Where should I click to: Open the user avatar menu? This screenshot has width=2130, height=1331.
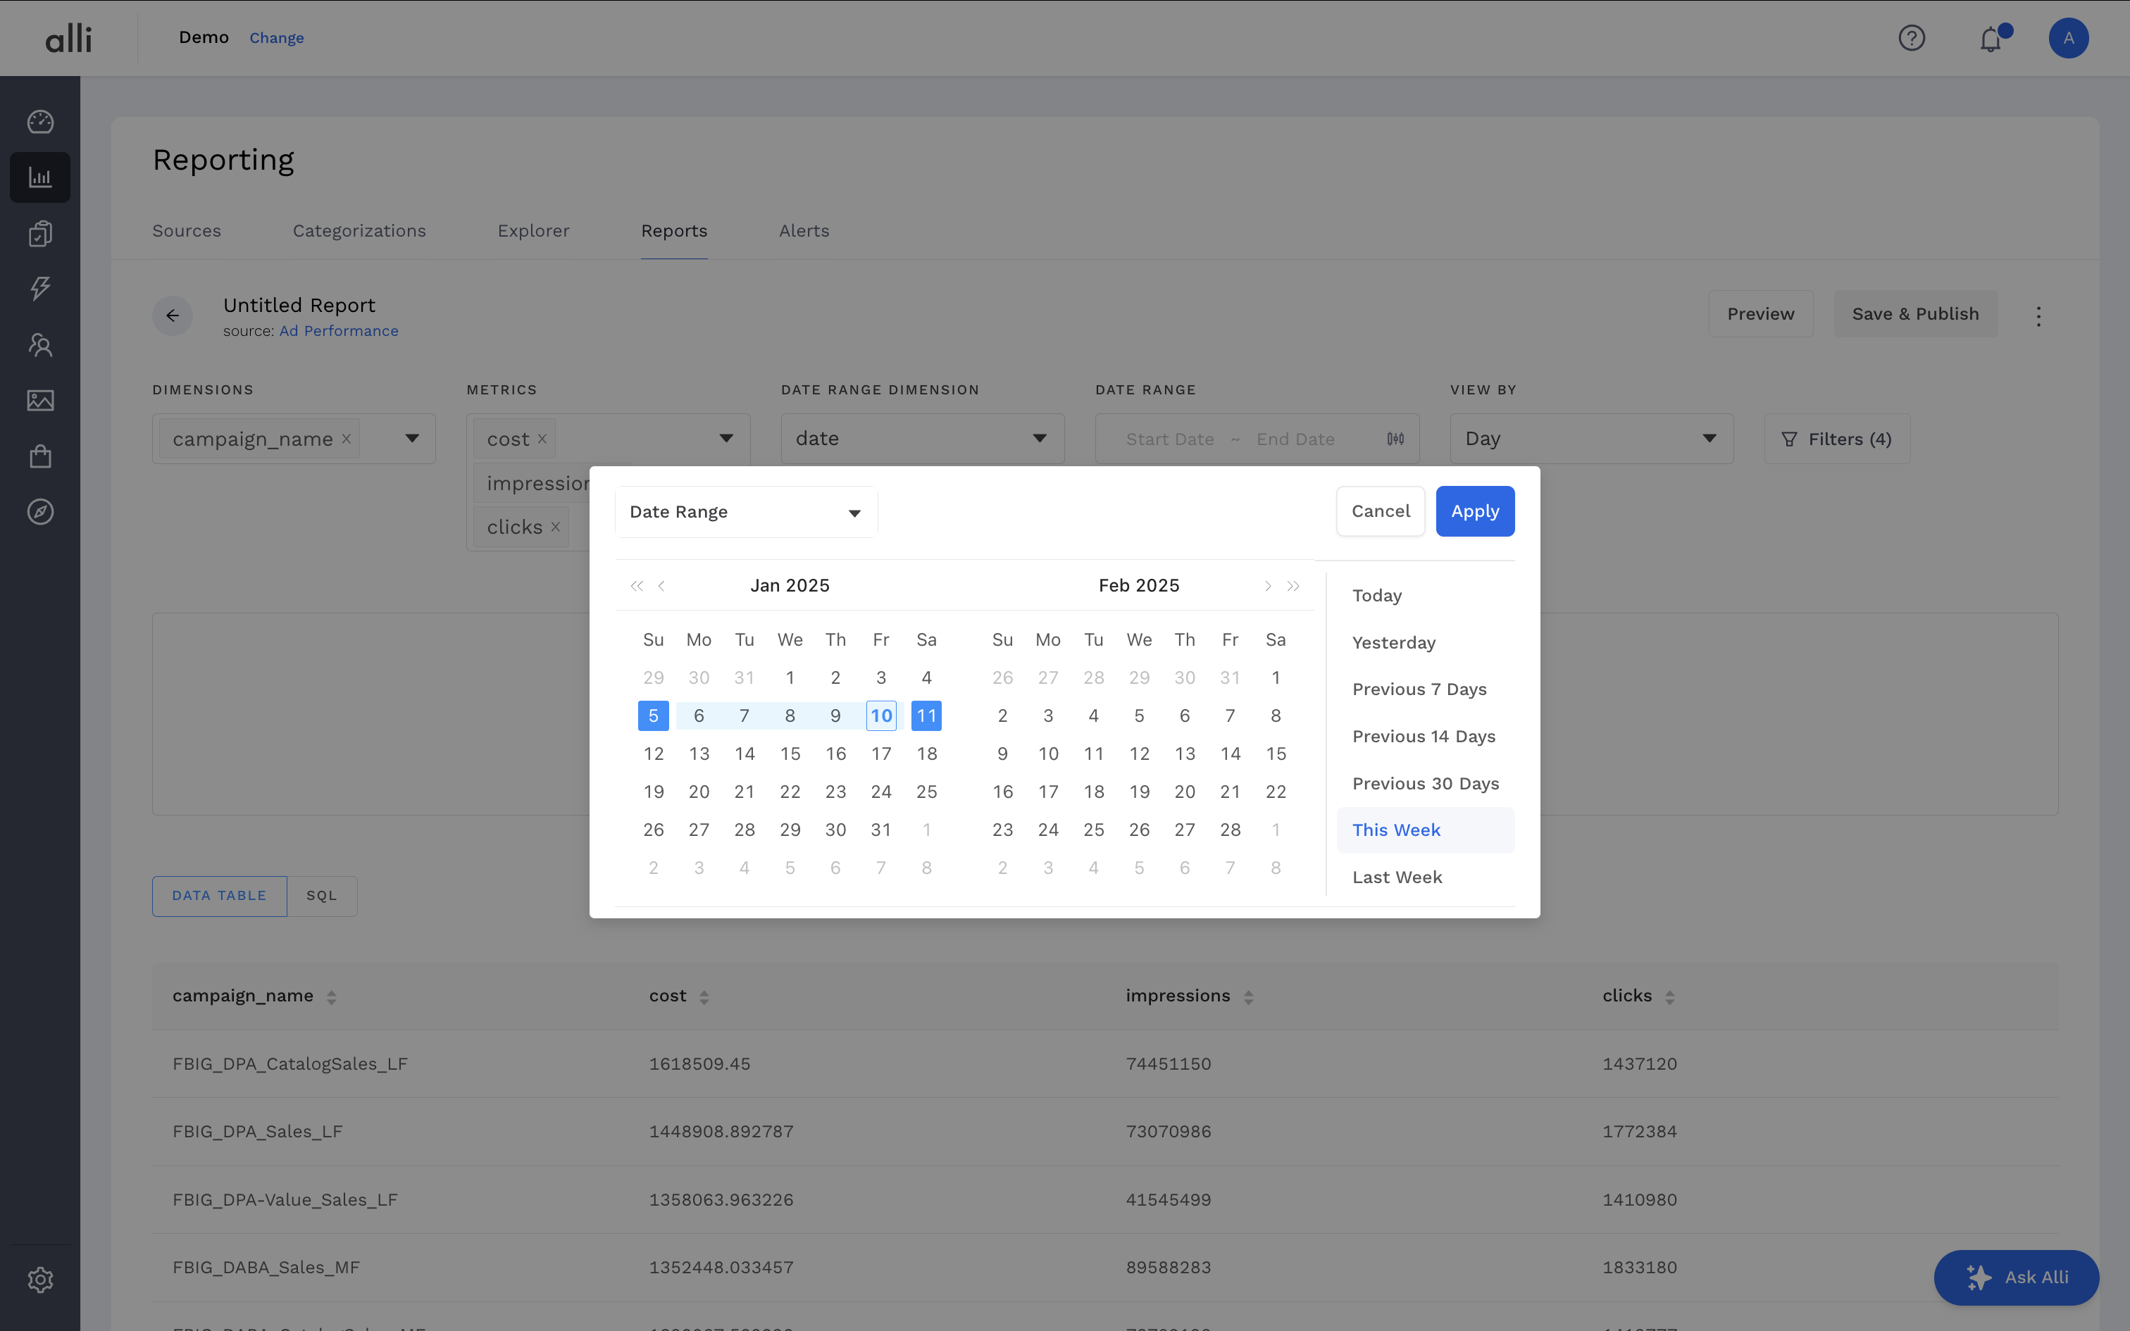[x=2069, y=38]
